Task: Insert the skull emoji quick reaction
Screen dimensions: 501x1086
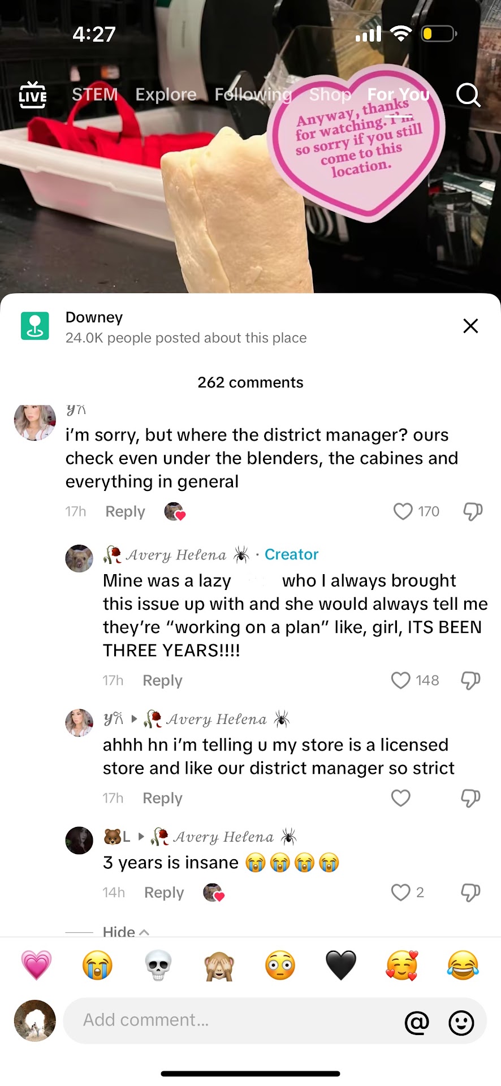Action: (158, 965)
